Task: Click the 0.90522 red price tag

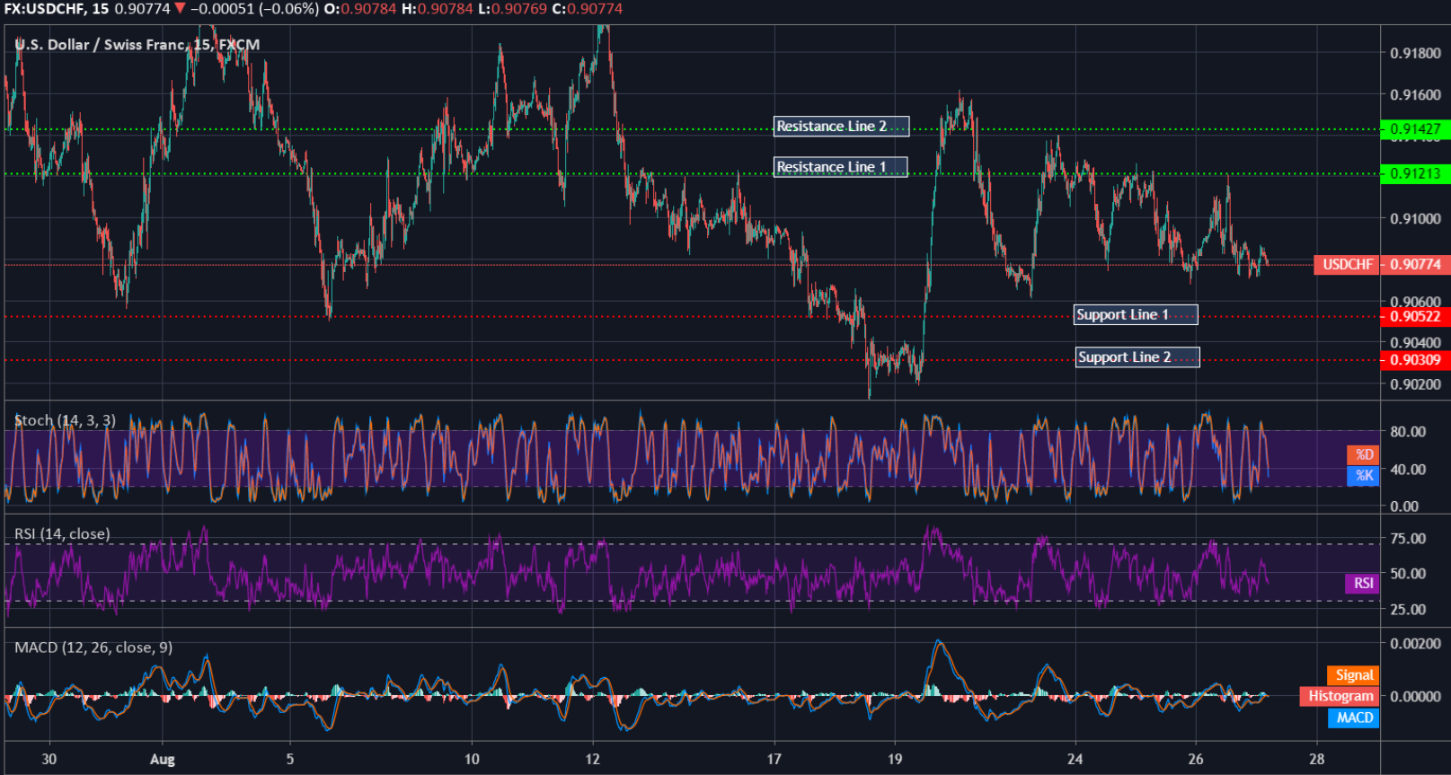Action: coord(1415,316)
